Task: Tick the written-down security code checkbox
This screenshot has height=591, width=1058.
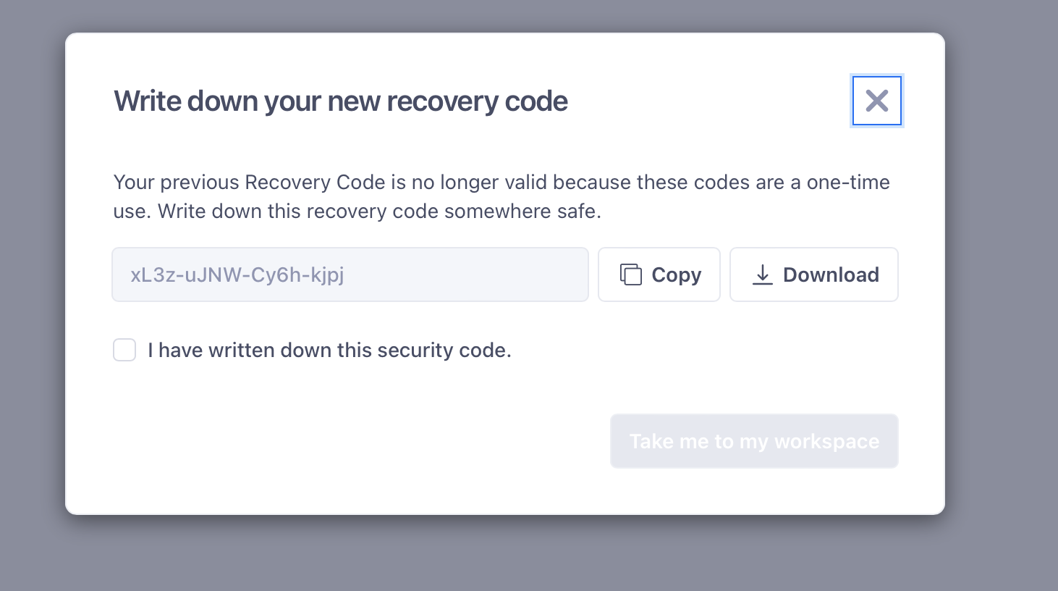Action: pos(124,350)
